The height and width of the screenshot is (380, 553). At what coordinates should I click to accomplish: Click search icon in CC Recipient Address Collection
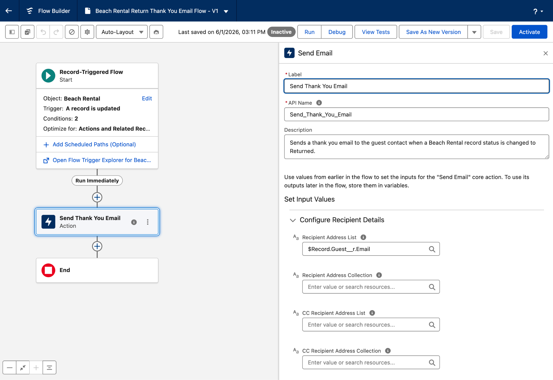point(432,362)
